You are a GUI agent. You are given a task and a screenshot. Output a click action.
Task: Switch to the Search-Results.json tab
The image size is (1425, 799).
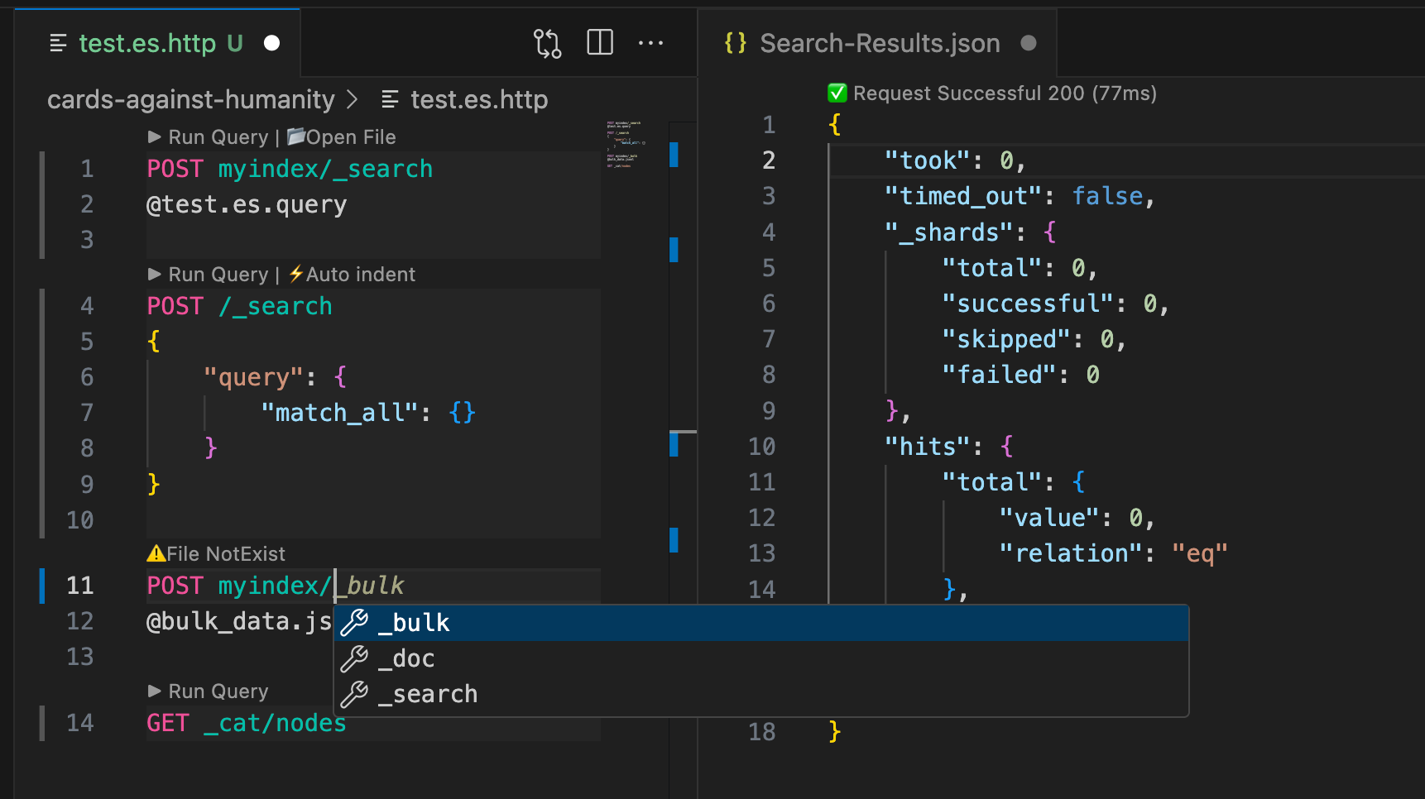point(879,43)
